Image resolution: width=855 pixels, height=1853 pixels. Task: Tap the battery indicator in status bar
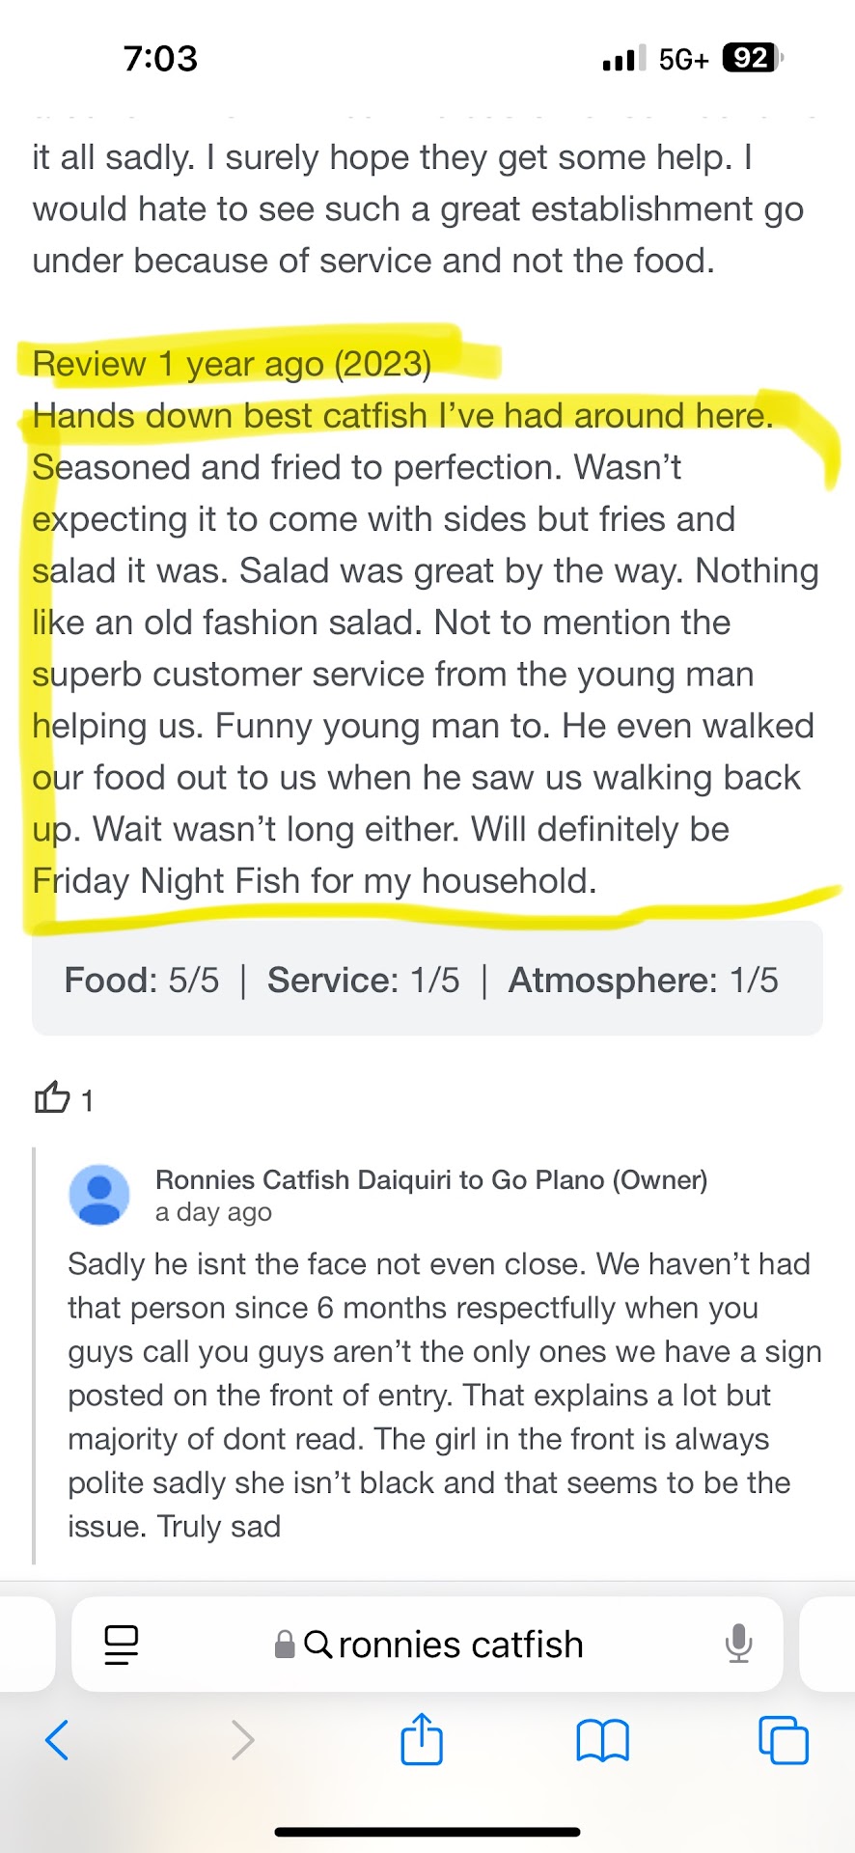point(751,59)
